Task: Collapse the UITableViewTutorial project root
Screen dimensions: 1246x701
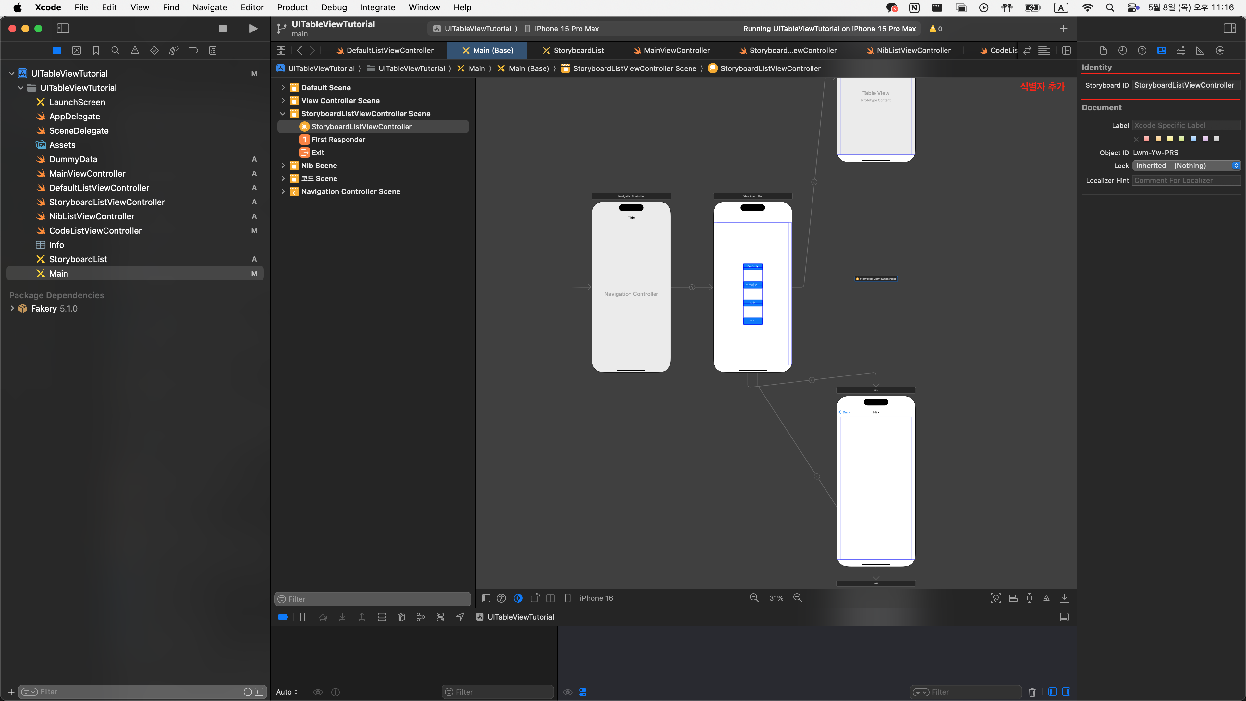Action: [x=12, y=74]
